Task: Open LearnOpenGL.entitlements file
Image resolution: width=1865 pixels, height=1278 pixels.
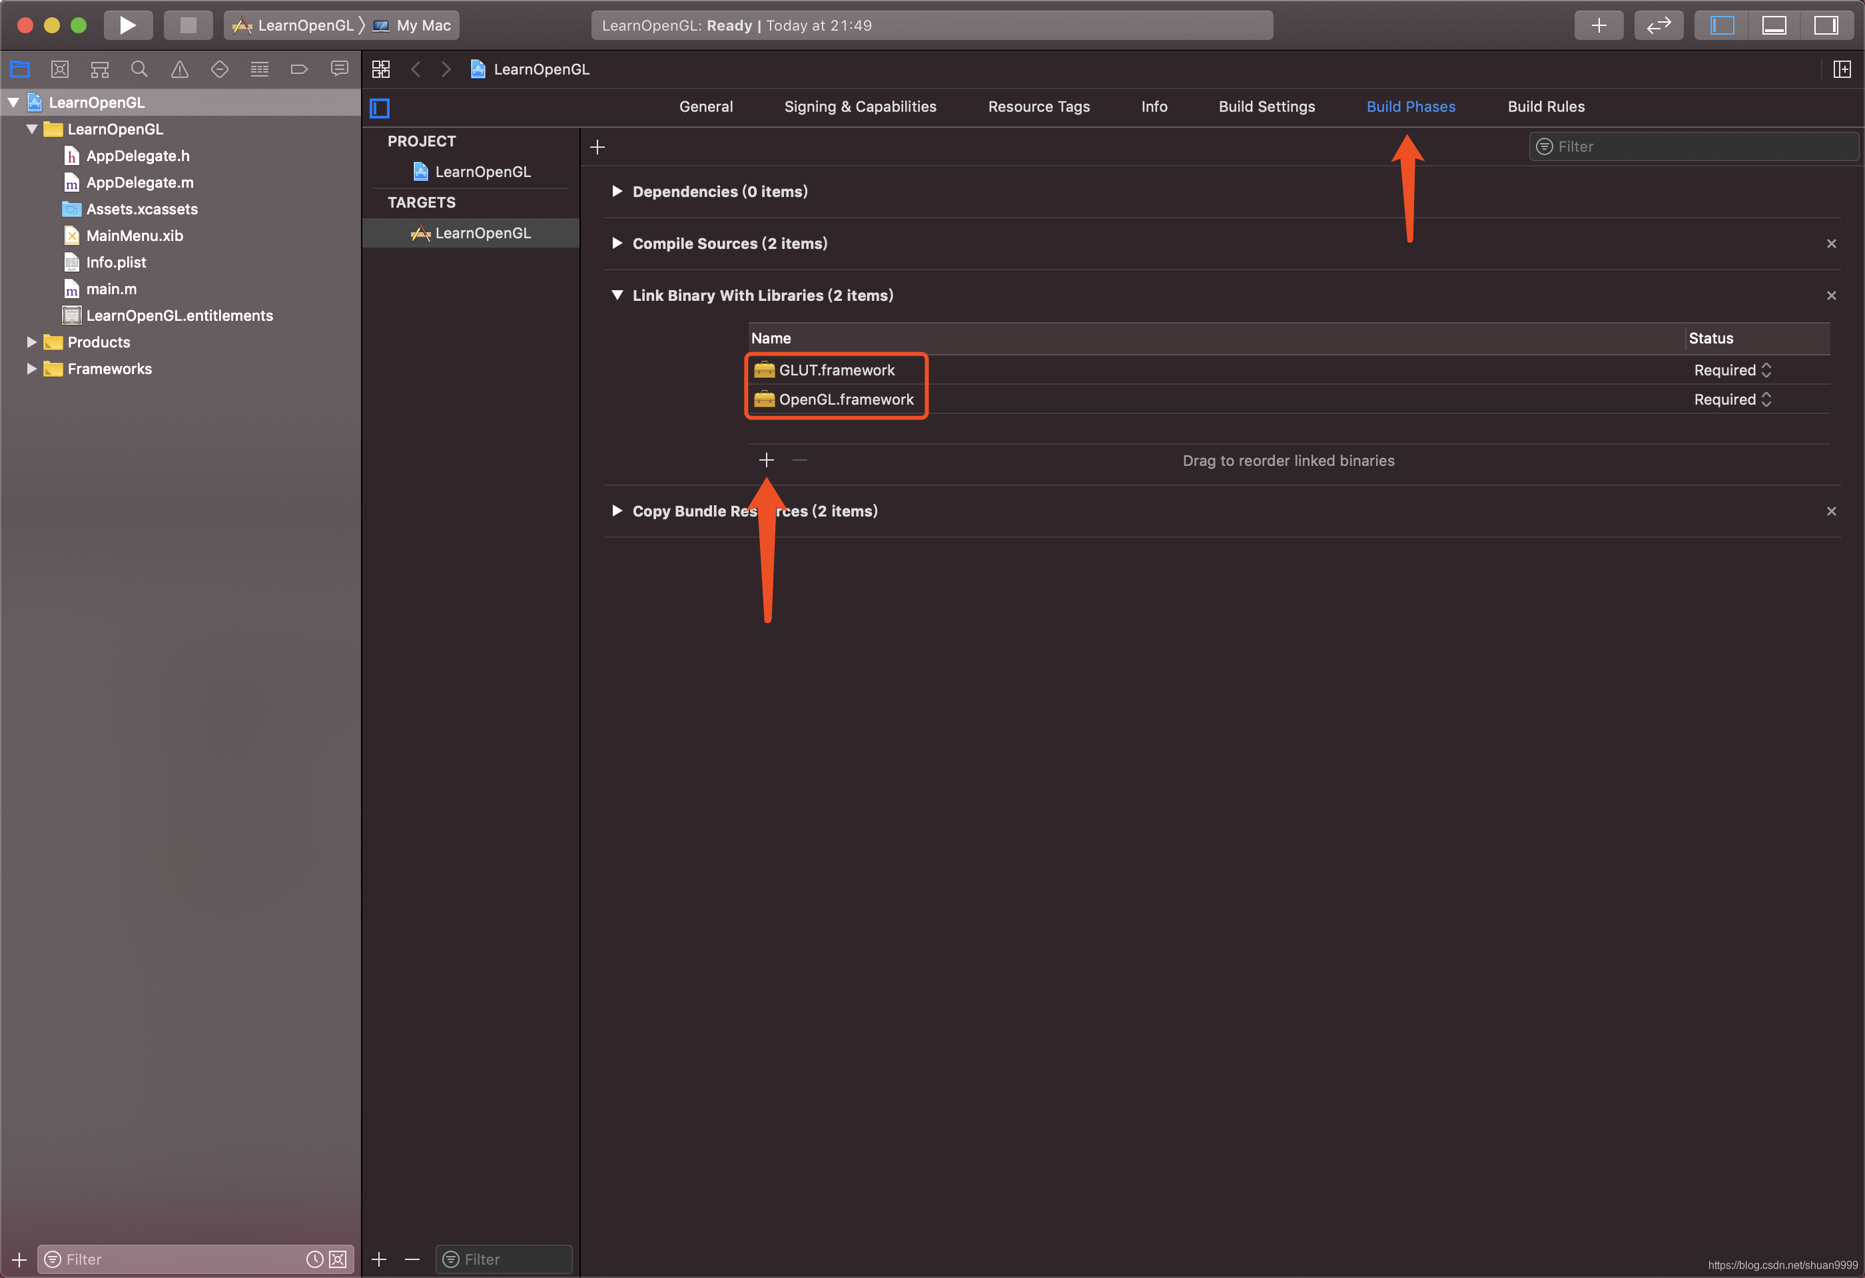Action: (179, 315)
